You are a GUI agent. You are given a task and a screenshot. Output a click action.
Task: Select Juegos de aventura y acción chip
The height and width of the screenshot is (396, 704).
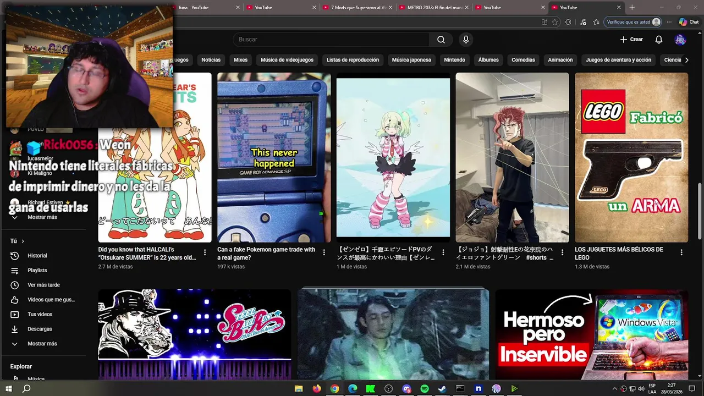(x=618, y=59)
